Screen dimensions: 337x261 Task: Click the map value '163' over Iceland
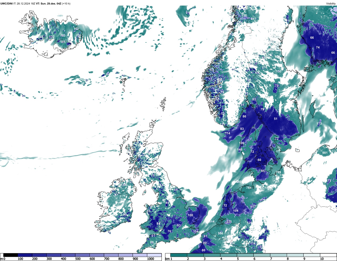[63, 36]
